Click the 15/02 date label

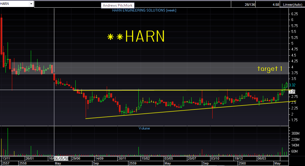[145, 158]
